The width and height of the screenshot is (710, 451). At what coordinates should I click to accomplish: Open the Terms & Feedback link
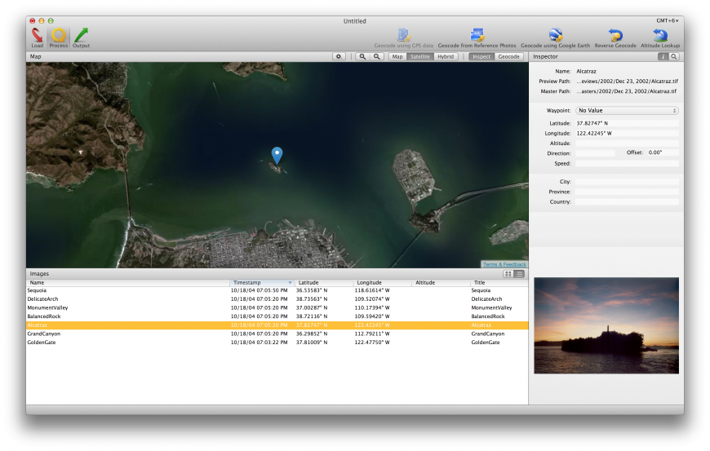pos(504,264)
